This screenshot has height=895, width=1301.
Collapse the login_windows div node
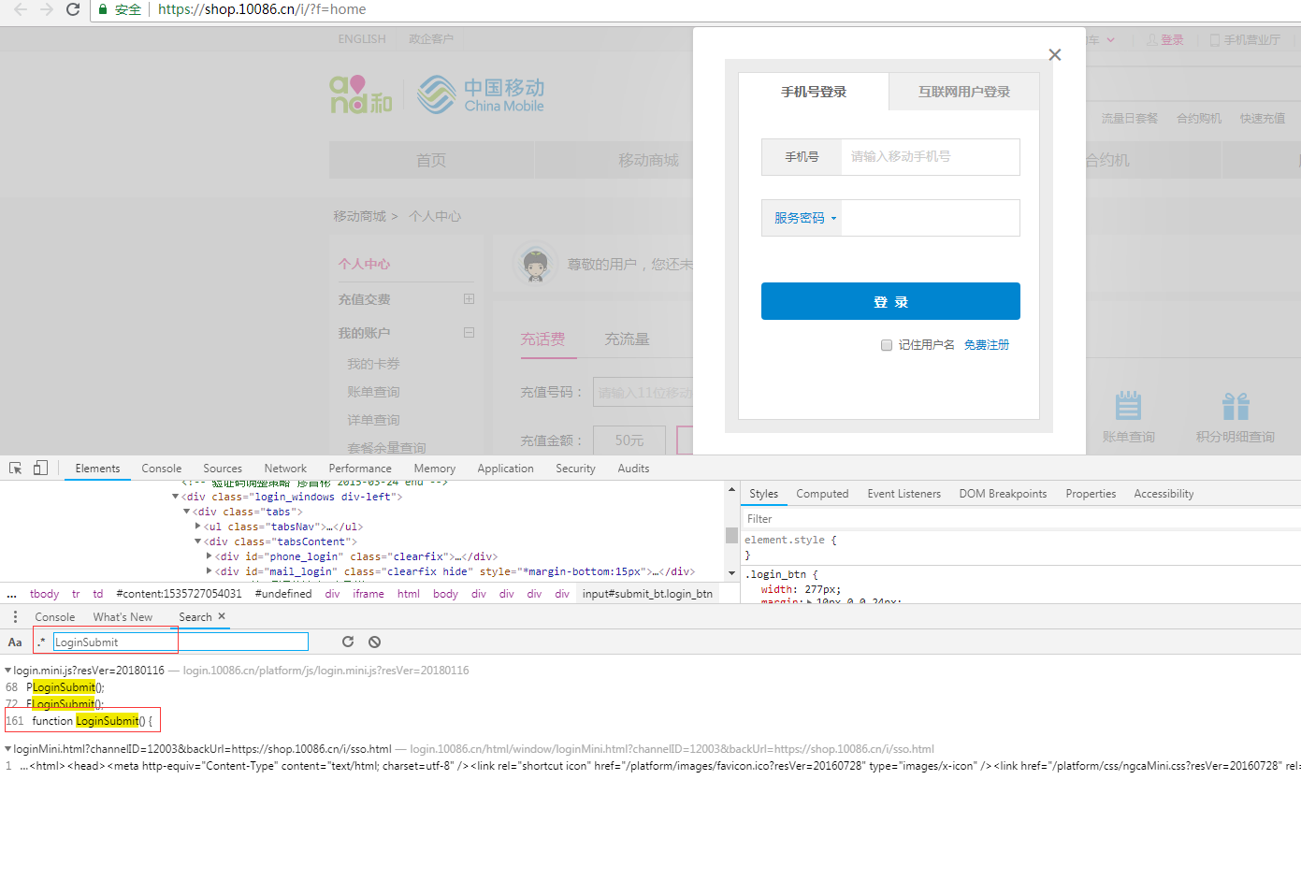click(x=175, y=497)
